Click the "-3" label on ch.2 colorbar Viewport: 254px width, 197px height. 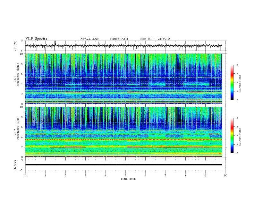point(236,118)
